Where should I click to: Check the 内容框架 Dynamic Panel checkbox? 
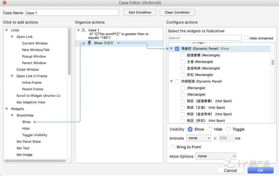[177, 82]
